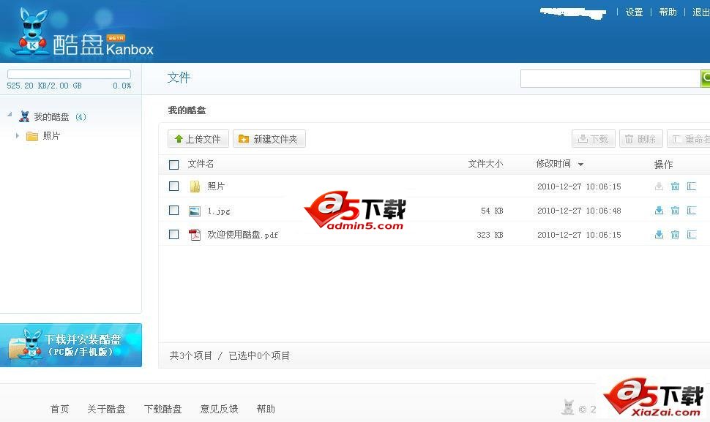Click inside the search input field
710x422 pixels.
(x=610, y=78)
